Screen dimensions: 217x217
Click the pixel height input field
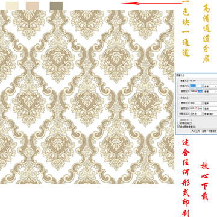tap(196, 91)
